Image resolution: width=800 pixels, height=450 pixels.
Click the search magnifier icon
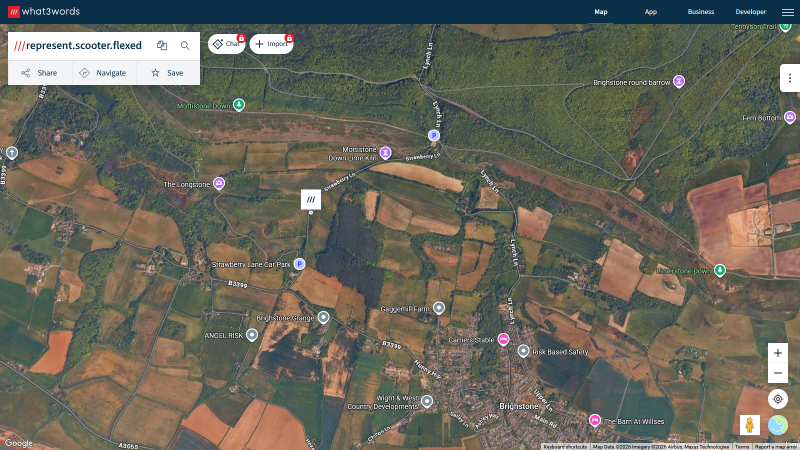[185, 45]
